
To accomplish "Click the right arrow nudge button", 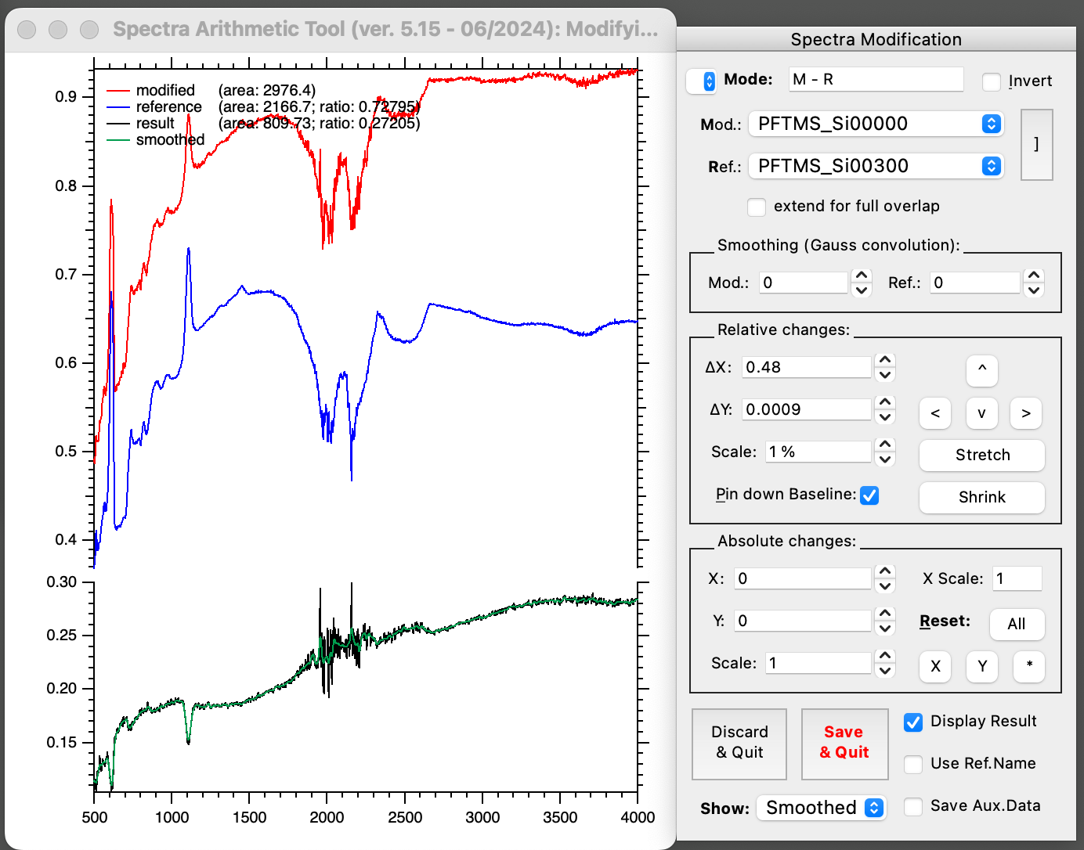I will tap(1025, 412).
